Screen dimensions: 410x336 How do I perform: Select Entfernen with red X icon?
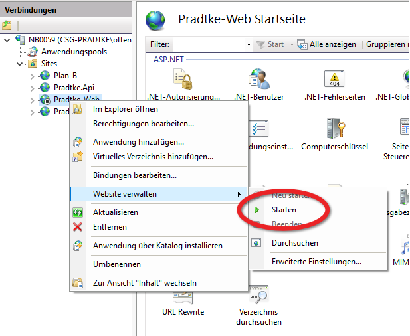point(110,227)
